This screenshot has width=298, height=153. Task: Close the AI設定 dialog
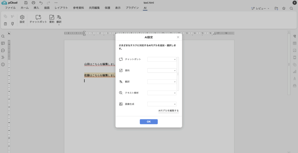pyautogui.click(x=178, y=37)
